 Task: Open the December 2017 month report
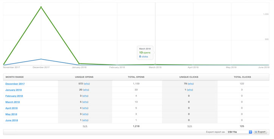(x=15, y=84)
